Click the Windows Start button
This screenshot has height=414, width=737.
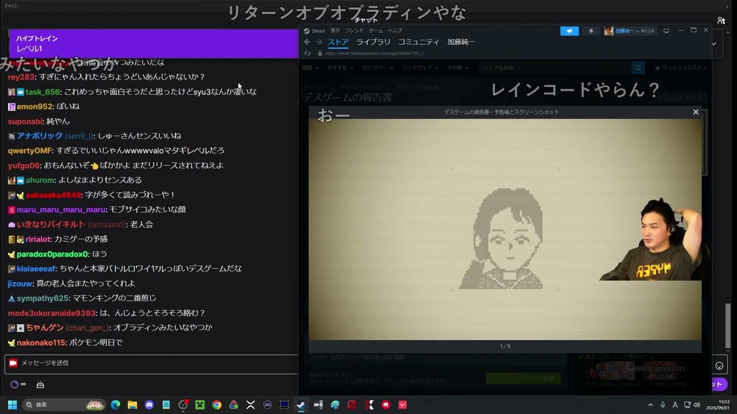click(12, 405)
